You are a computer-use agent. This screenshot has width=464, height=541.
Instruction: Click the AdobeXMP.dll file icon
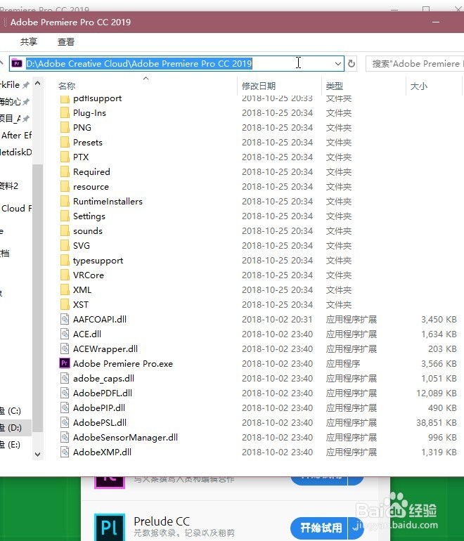(65, 452)
